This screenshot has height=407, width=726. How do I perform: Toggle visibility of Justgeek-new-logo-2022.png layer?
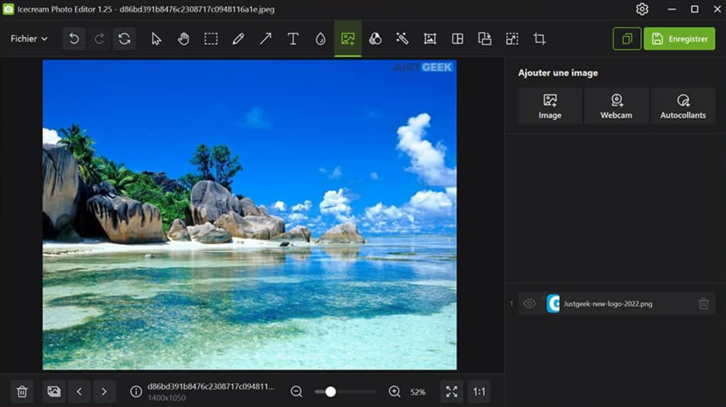tap(530, 304)
